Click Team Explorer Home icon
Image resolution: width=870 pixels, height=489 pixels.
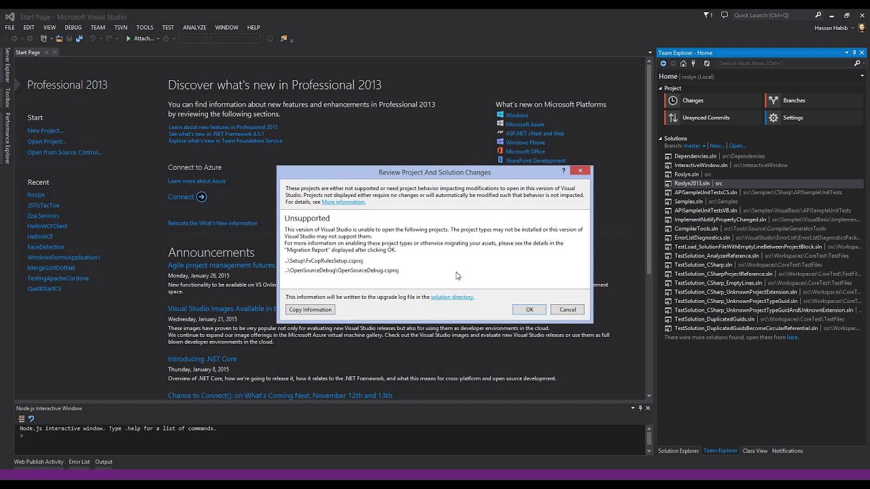pos(683,63)
